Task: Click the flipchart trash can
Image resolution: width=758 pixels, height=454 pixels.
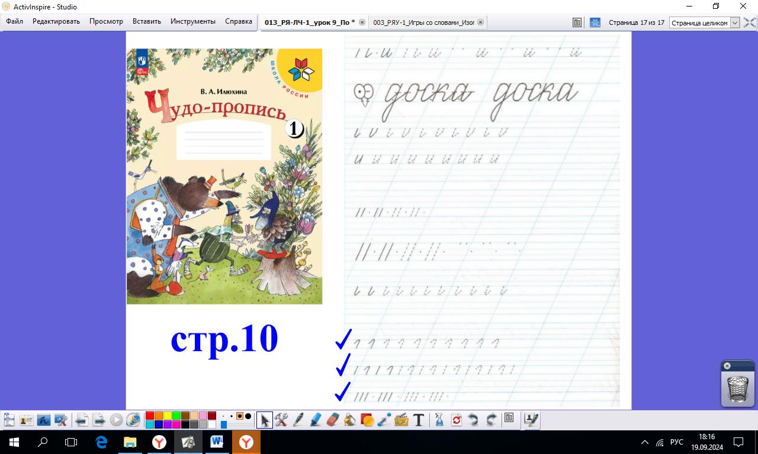Action: (738, 388)
